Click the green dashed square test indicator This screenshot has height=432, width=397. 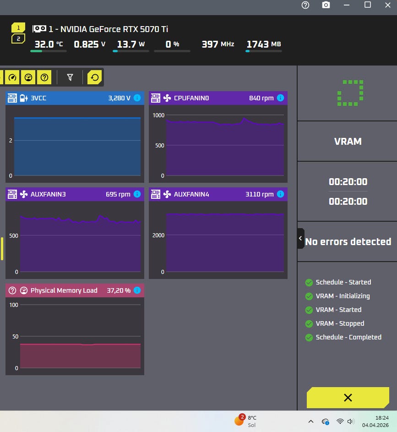tap(350, 93)
